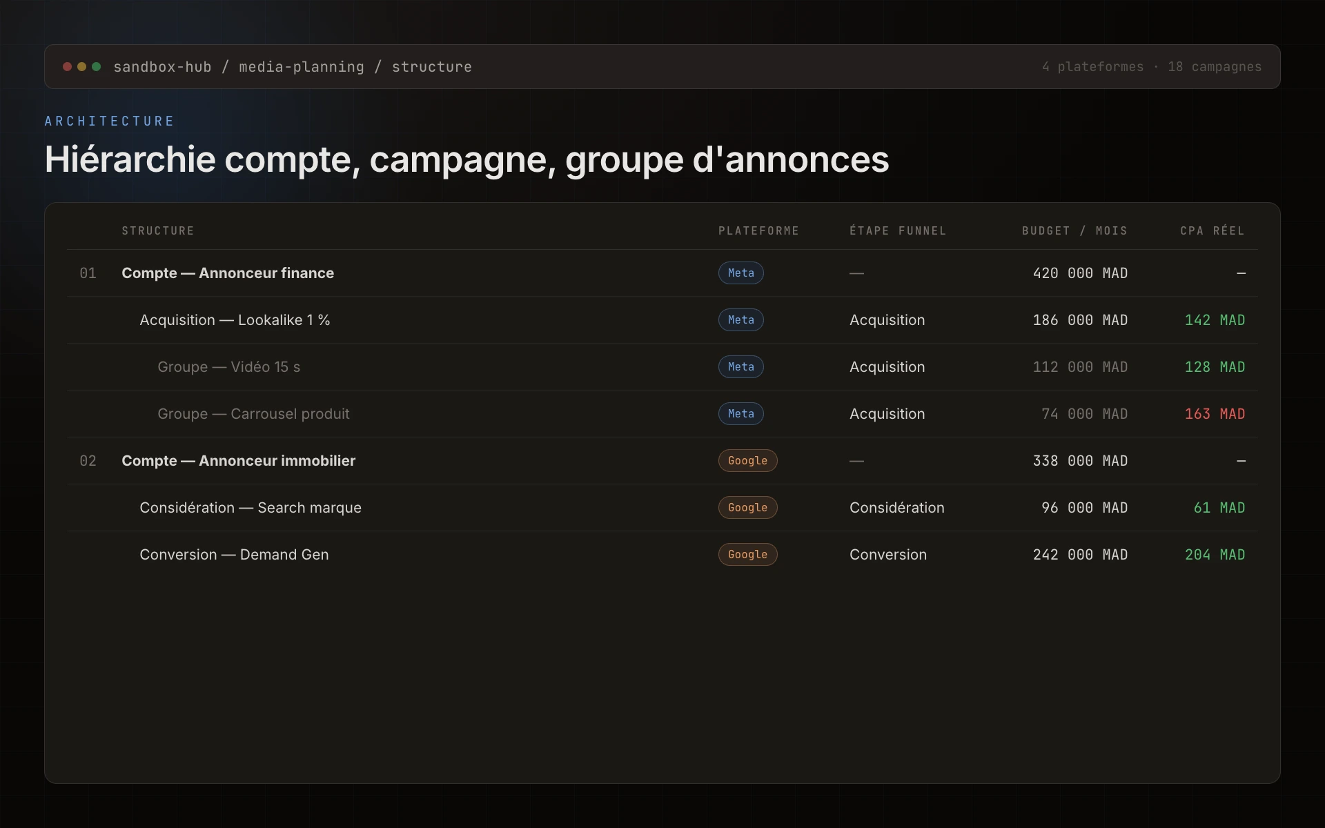Screen dimensions: 1325x828
Task: Select the Conversion — Demand Gen campaign
Action: click(x=662, y=555)
